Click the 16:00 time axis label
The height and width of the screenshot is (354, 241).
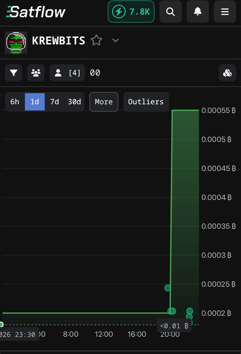(x=137, y=334)
